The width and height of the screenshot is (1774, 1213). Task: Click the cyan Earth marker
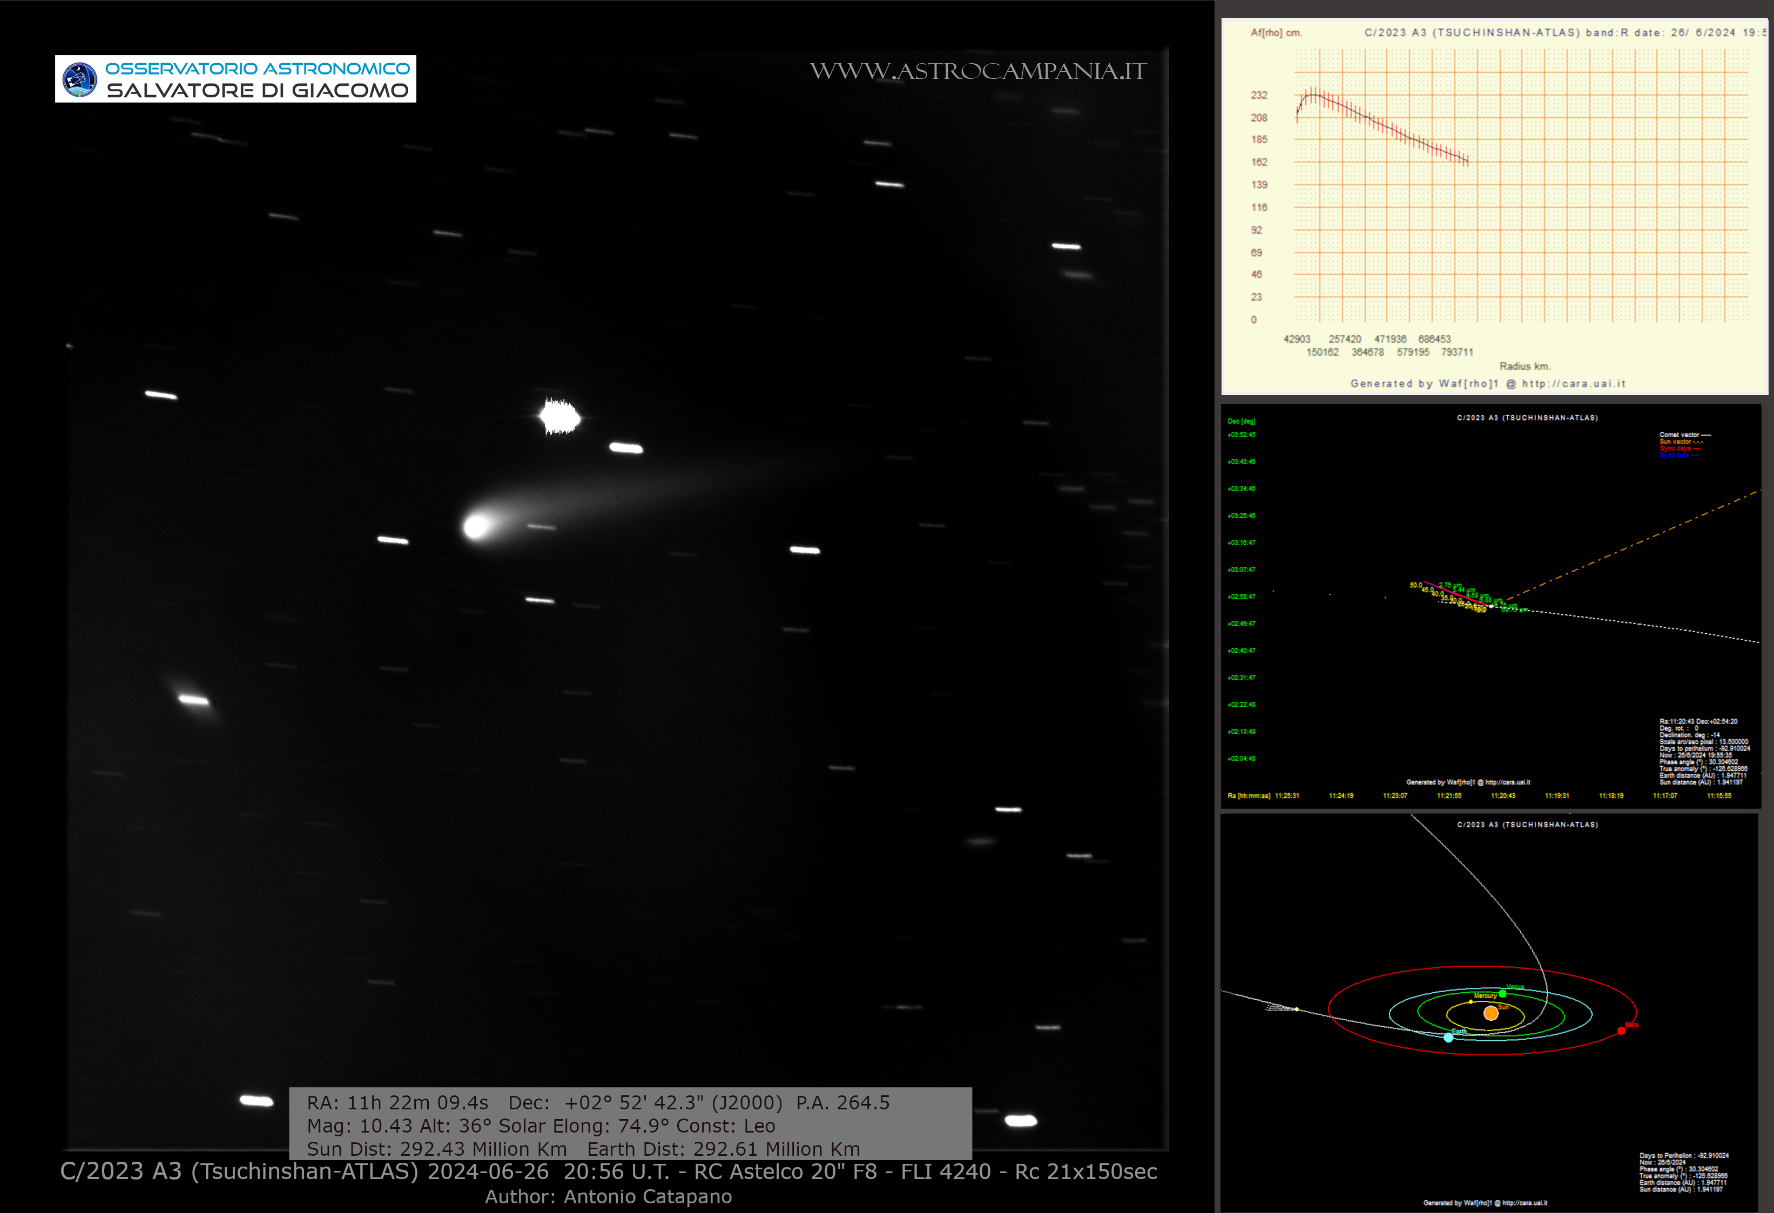coord(1448,1038)
